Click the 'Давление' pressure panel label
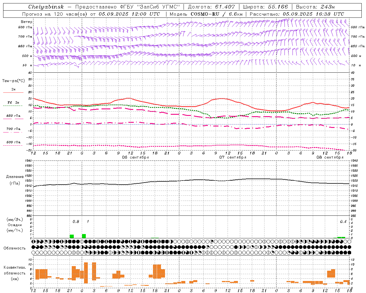The image size is (366, 293). pos(15,177)
